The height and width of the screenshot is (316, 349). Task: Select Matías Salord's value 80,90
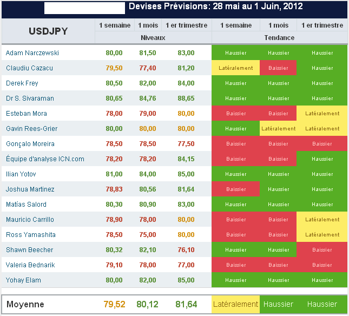point(148,205)
